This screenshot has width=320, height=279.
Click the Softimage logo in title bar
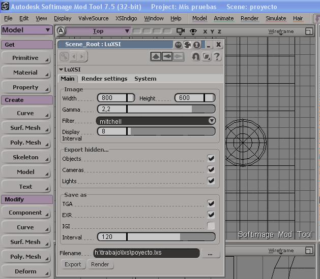pyautogui.click(x=5, y=6)
